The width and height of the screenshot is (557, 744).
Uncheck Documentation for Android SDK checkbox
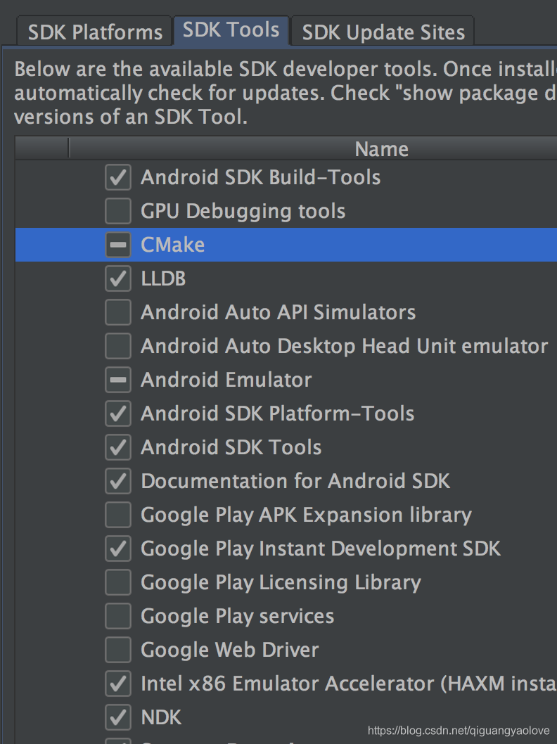[117, 481]
